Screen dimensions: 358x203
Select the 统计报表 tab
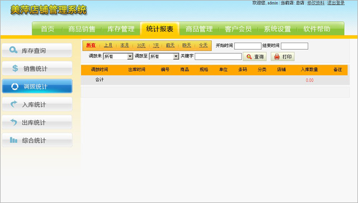click(160, 29)
